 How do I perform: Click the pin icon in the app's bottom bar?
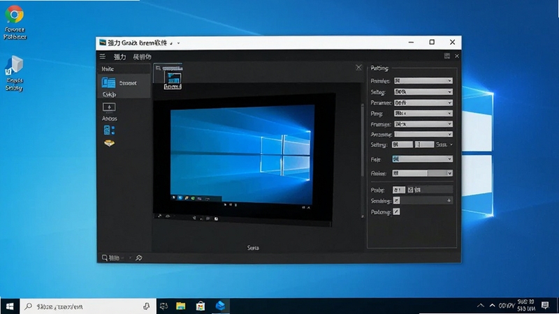click(x=138, y=257)
